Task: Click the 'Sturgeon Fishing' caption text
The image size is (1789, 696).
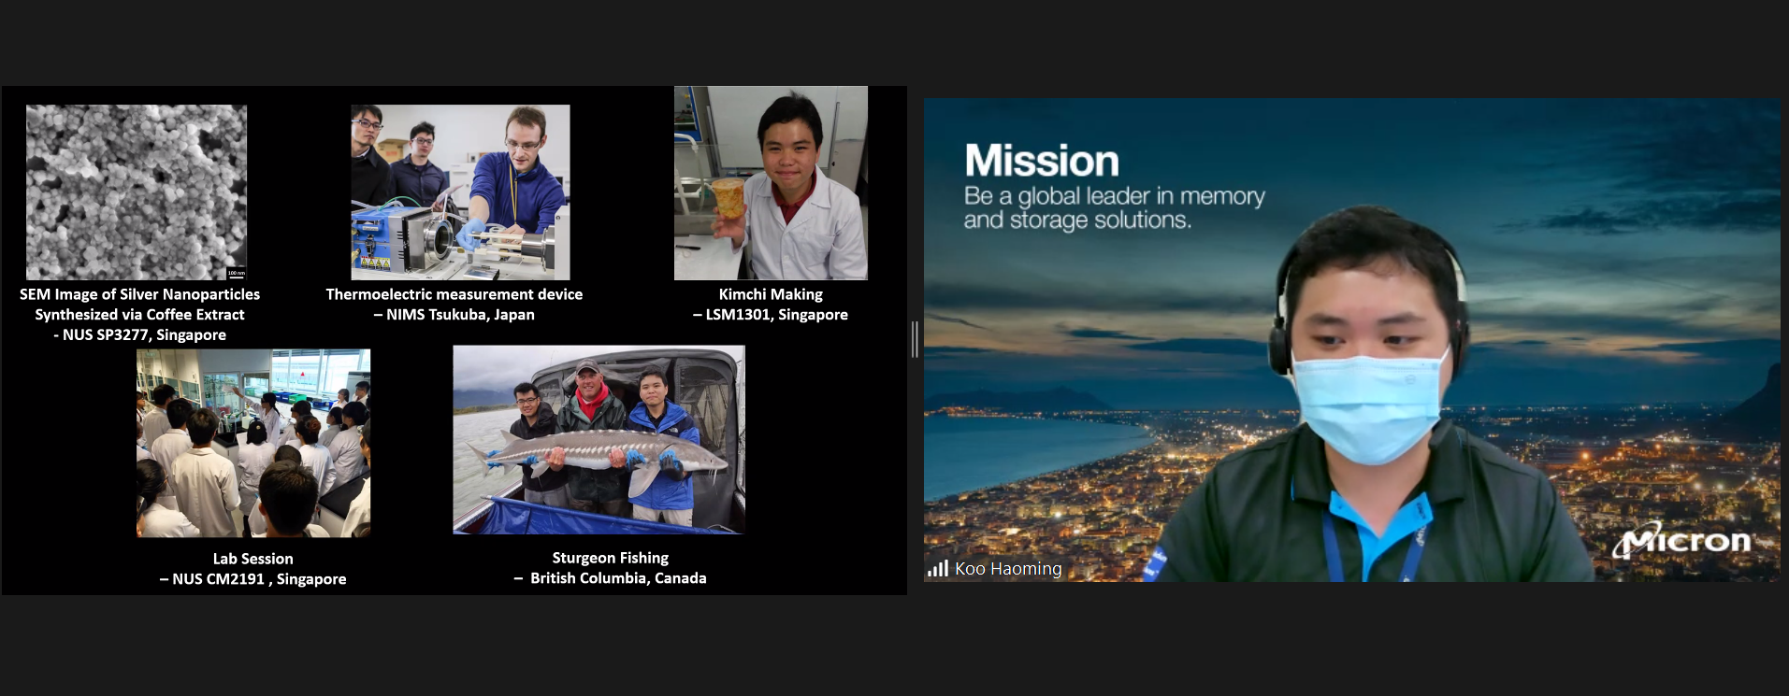Action: point(611,558)
